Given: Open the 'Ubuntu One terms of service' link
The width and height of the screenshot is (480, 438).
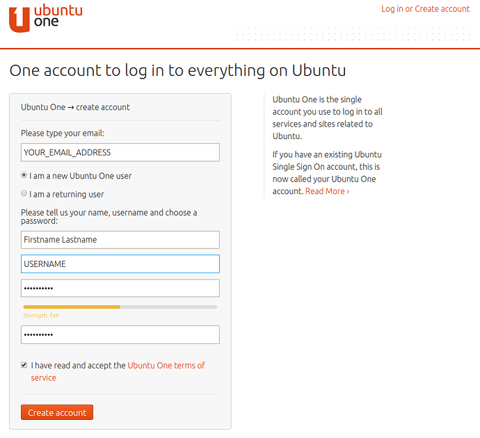Looking at the screenshot, I should tap(166, 366).
